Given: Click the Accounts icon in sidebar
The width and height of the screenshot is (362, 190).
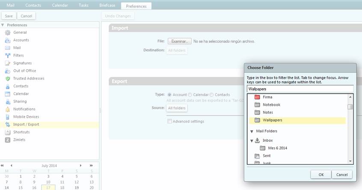Looking at the screenshot, I should tap(8, 40).
